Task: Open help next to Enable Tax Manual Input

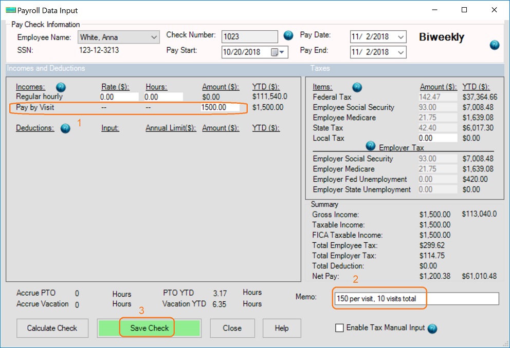Action: 433,328
